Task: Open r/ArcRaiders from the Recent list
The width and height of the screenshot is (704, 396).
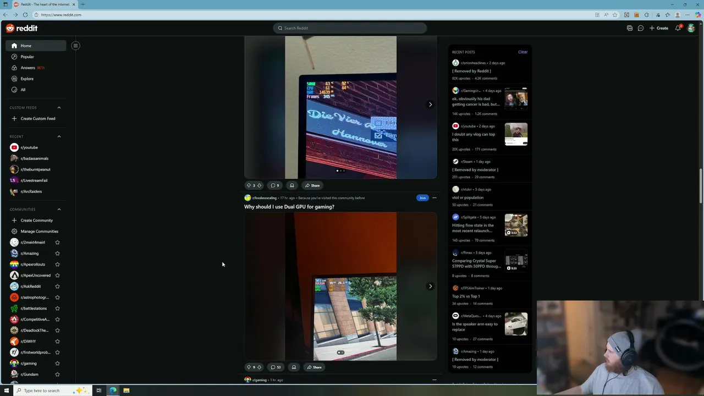Action: pos(36,191)
